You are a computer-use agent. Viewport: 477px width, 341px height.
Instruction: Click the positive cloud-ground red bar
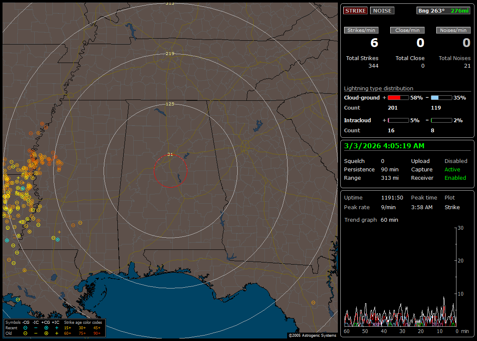[398, 98]
